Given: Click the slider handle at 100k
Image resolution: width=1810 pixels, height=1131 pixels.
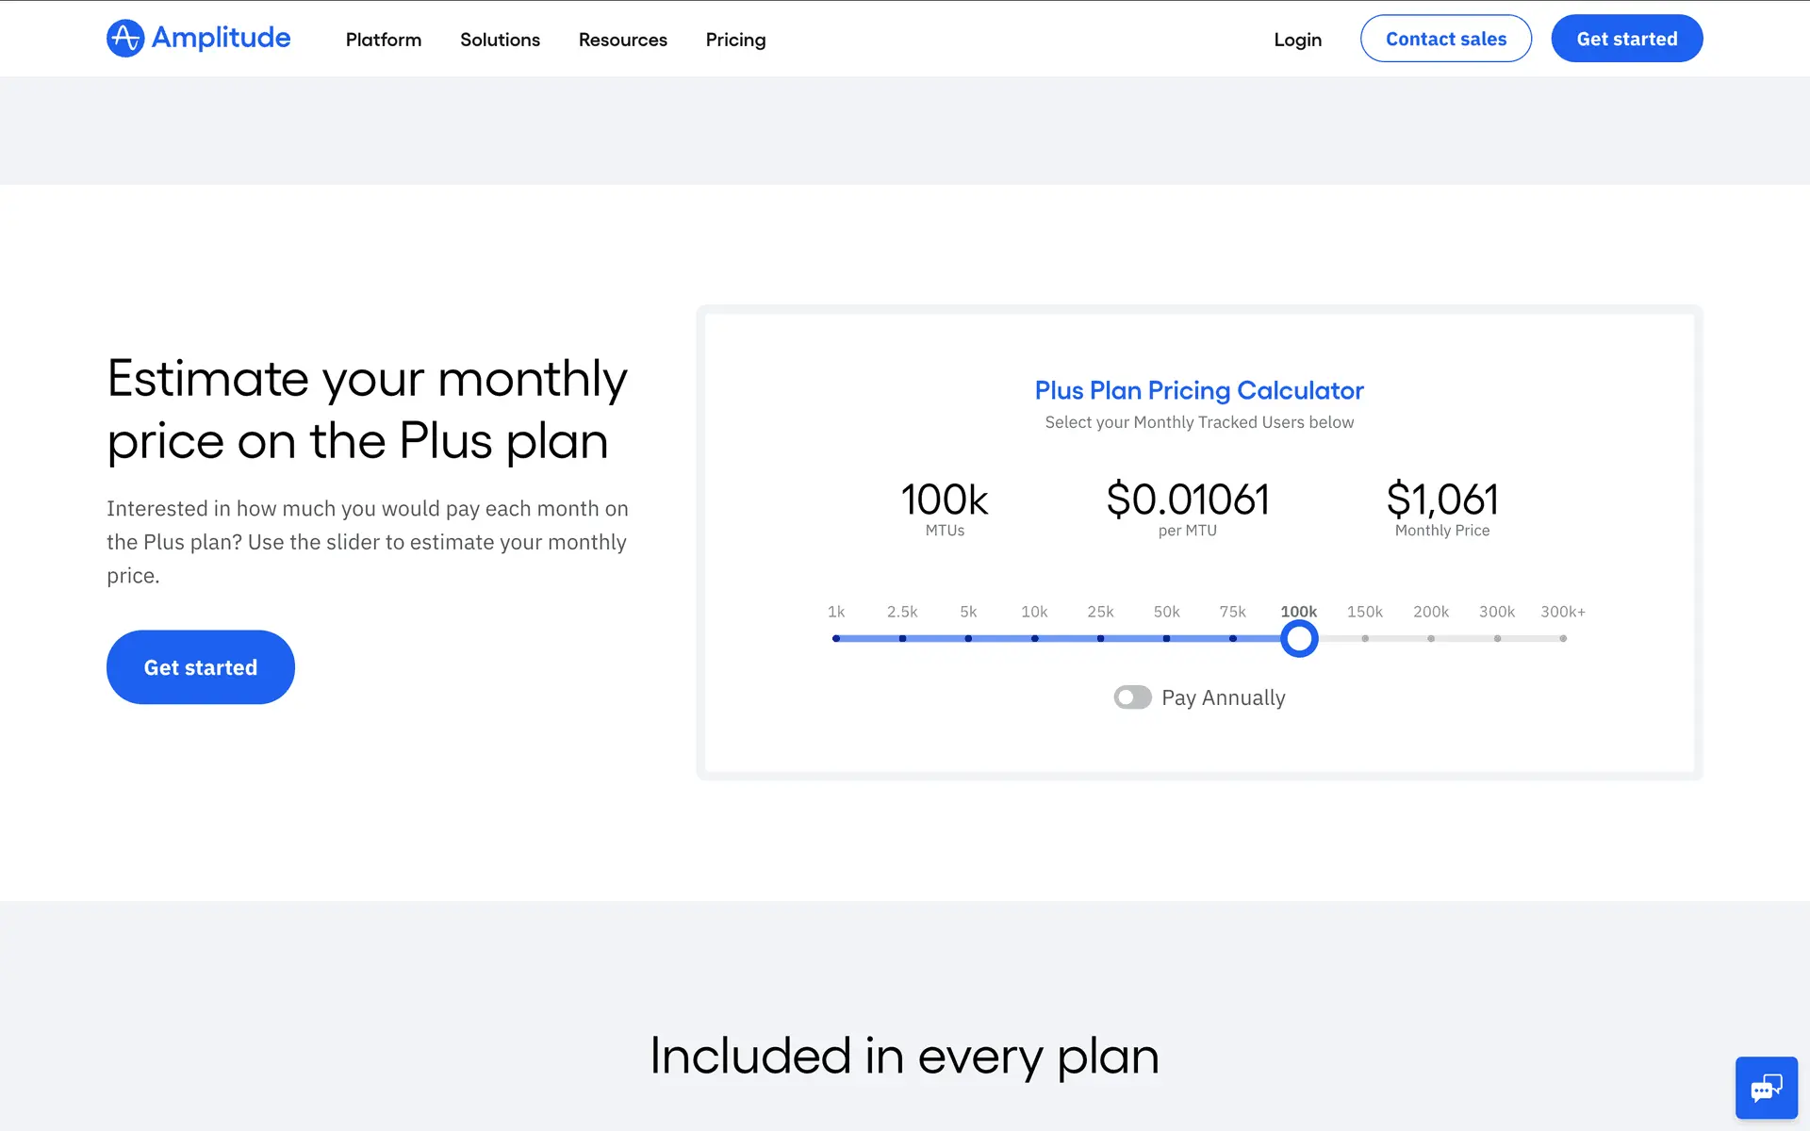Looking at the screenshot, I should [1299, 639].
